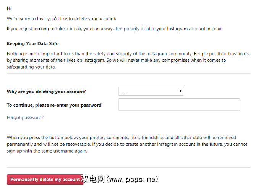Follow the Forgot password? link
The image size is (256, 188).
pyautogui.click(x=25, y=117)
